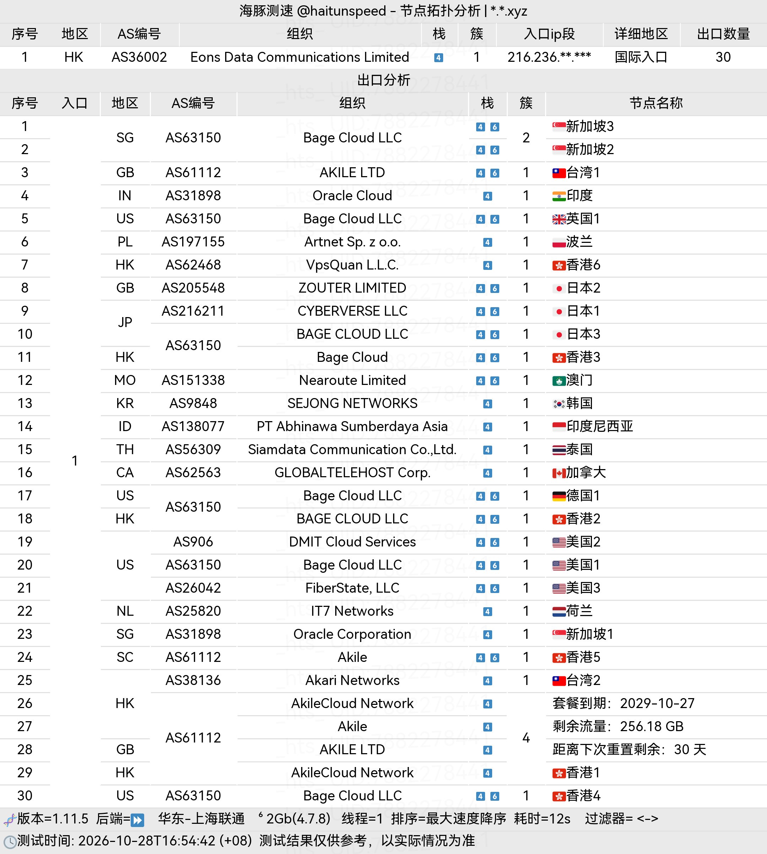Click the India flag beside 印度

(x=559, y=196)
